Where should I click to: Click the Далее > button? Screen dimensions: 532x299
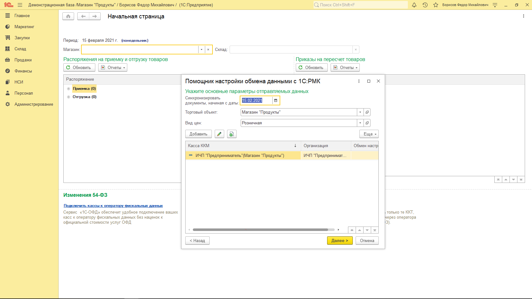340,240
